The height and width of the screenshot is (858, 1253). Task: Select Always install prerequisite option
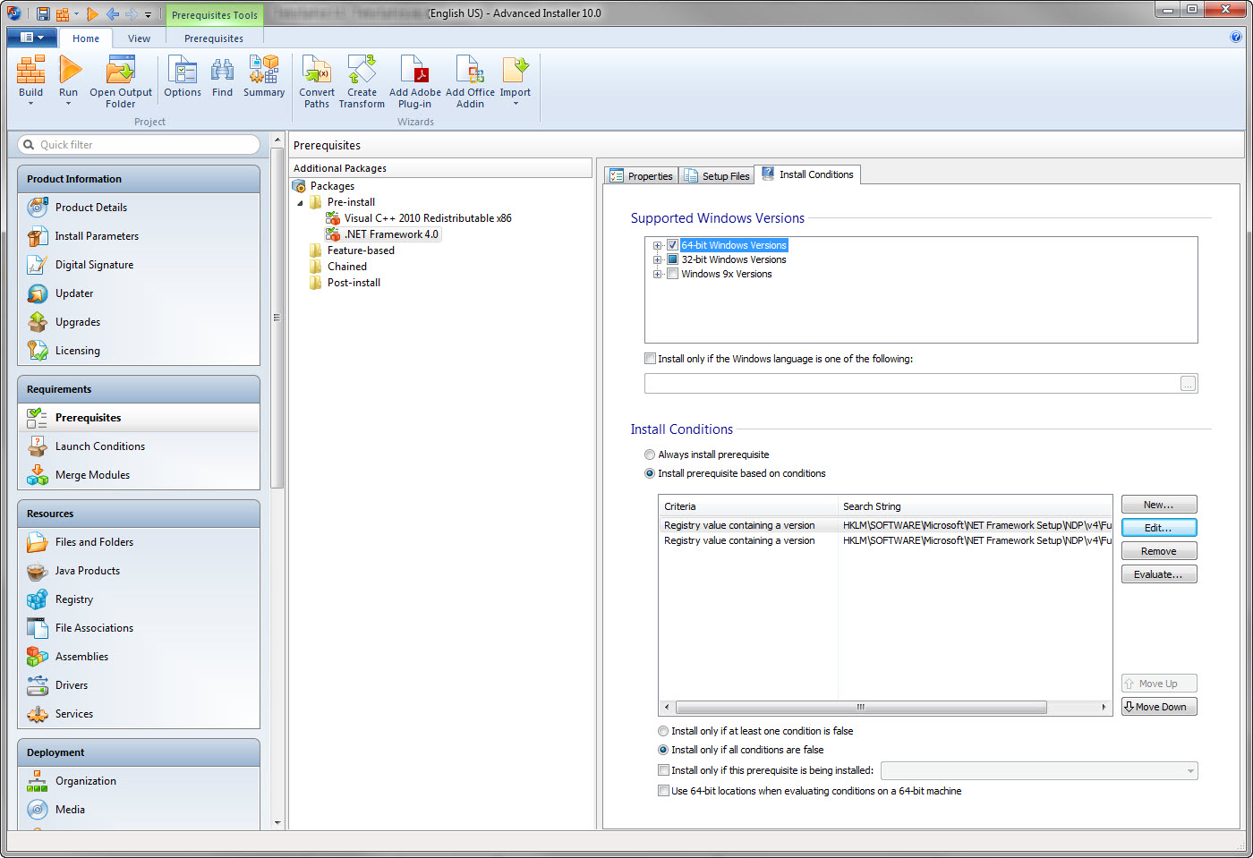click(x=650, y=454)
